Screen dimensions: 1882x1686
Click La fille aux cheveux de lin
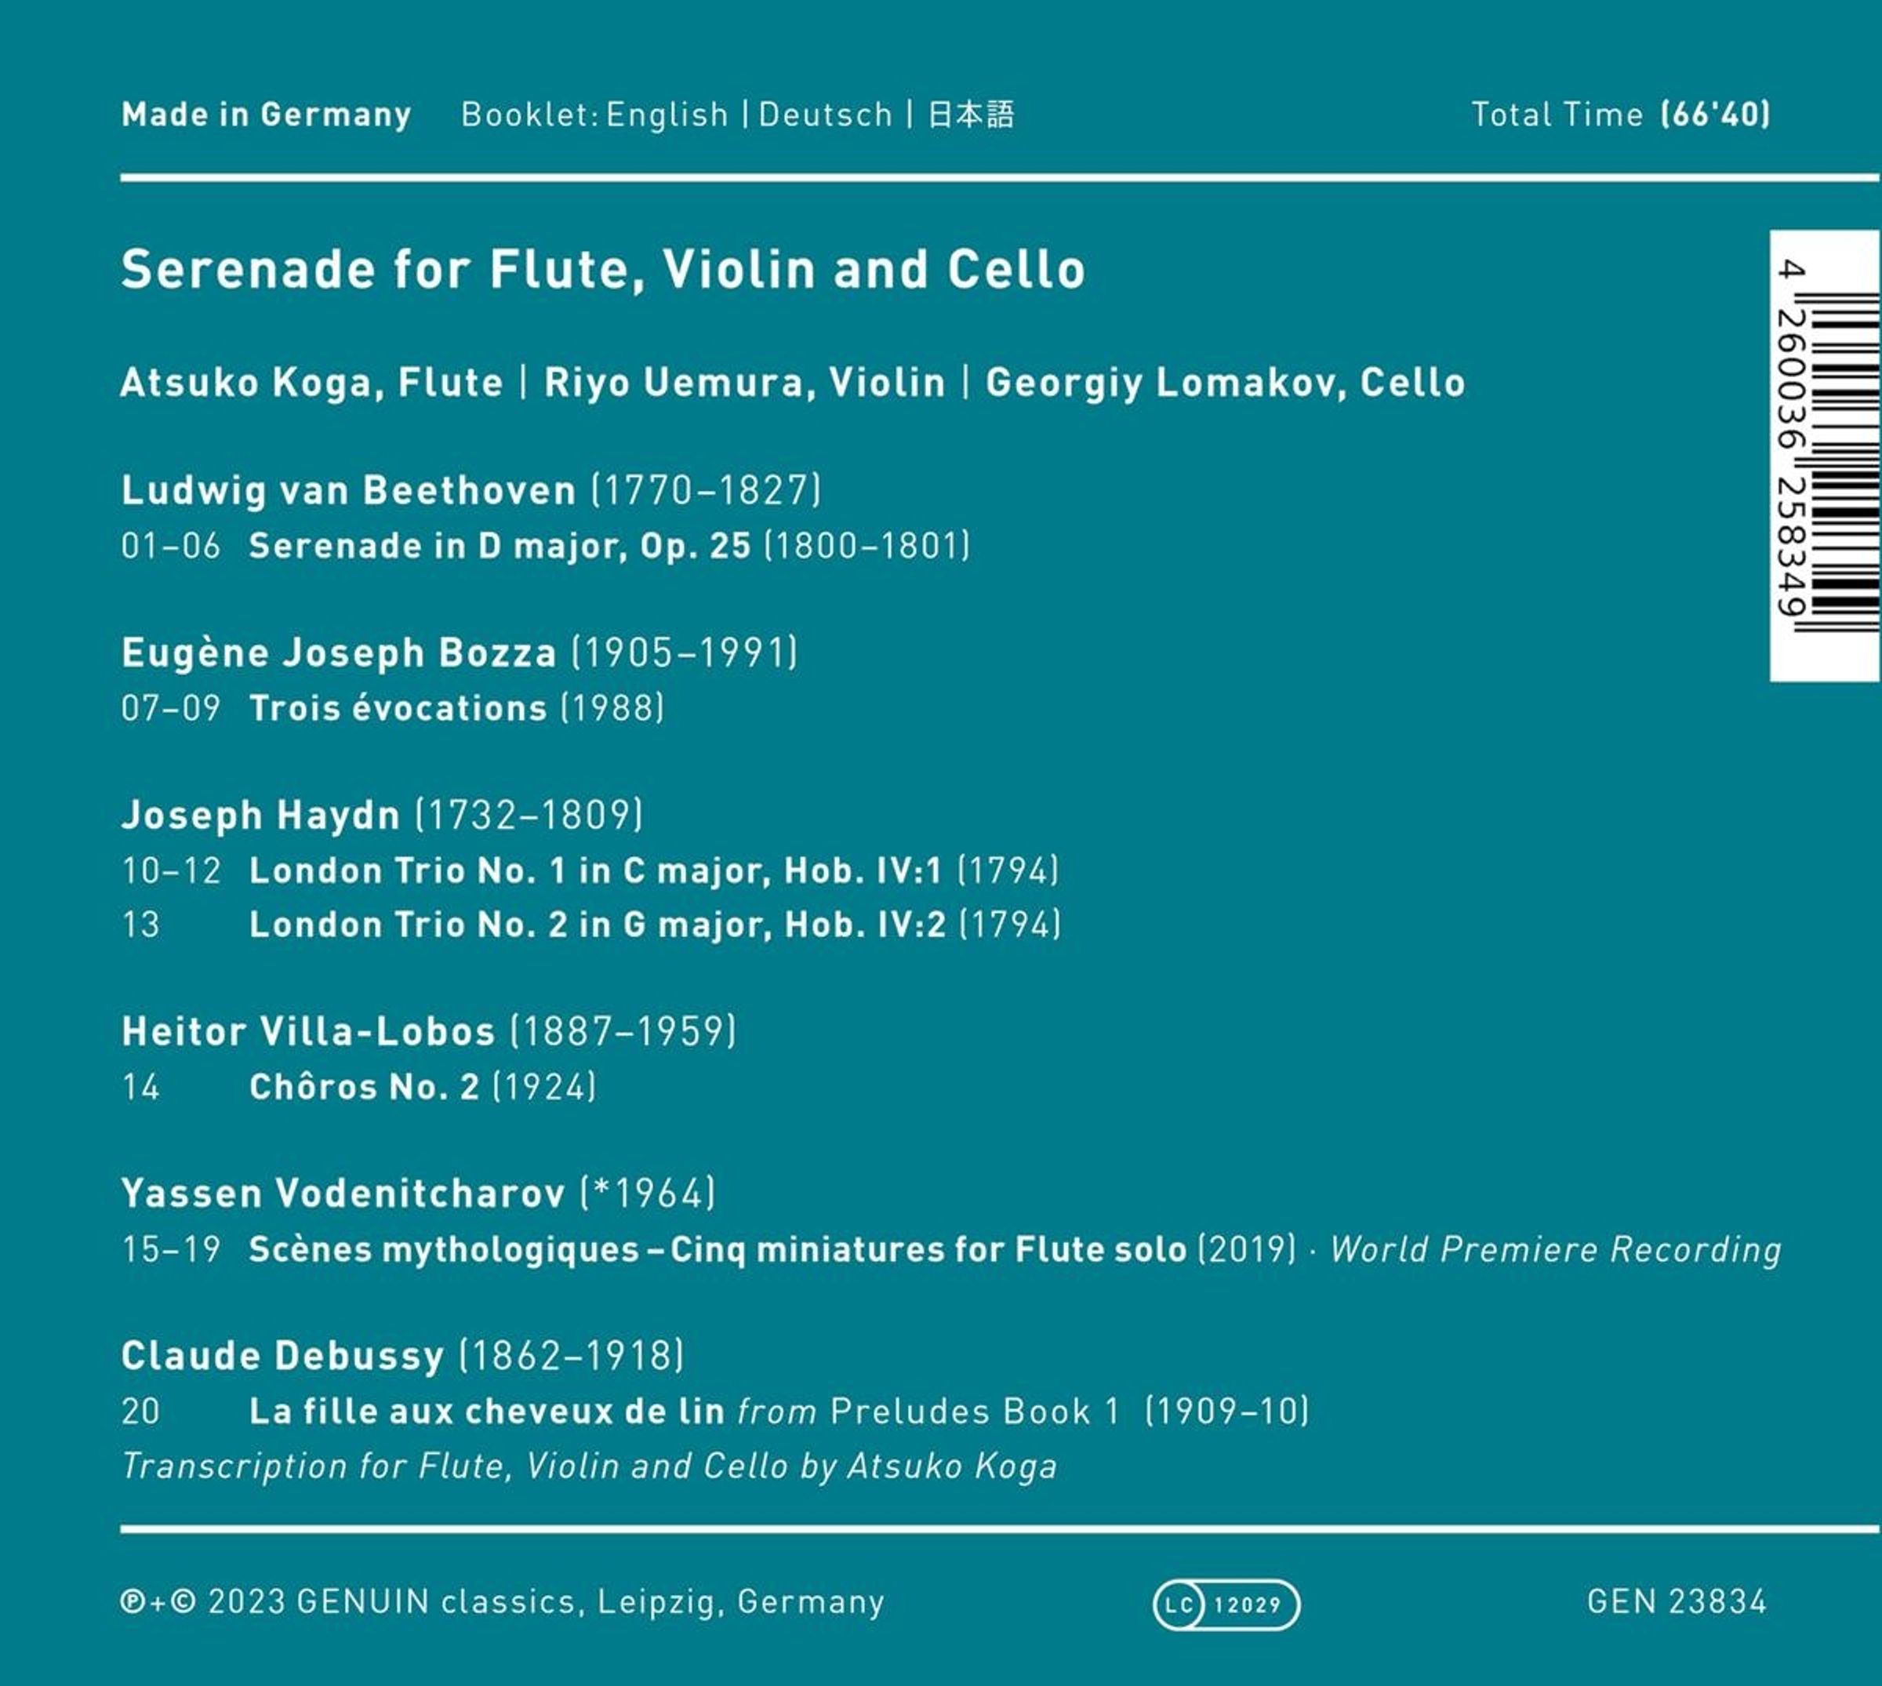[x=487, y=1412]
